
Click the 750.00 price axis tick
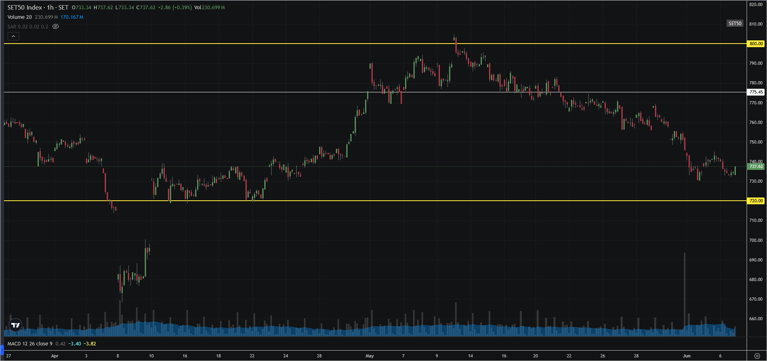(x=756, y=142)
